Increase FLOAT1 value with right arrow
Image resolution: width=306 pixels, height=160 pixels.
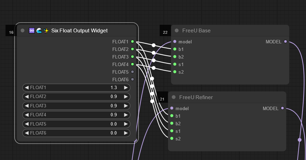pos(126,88)
